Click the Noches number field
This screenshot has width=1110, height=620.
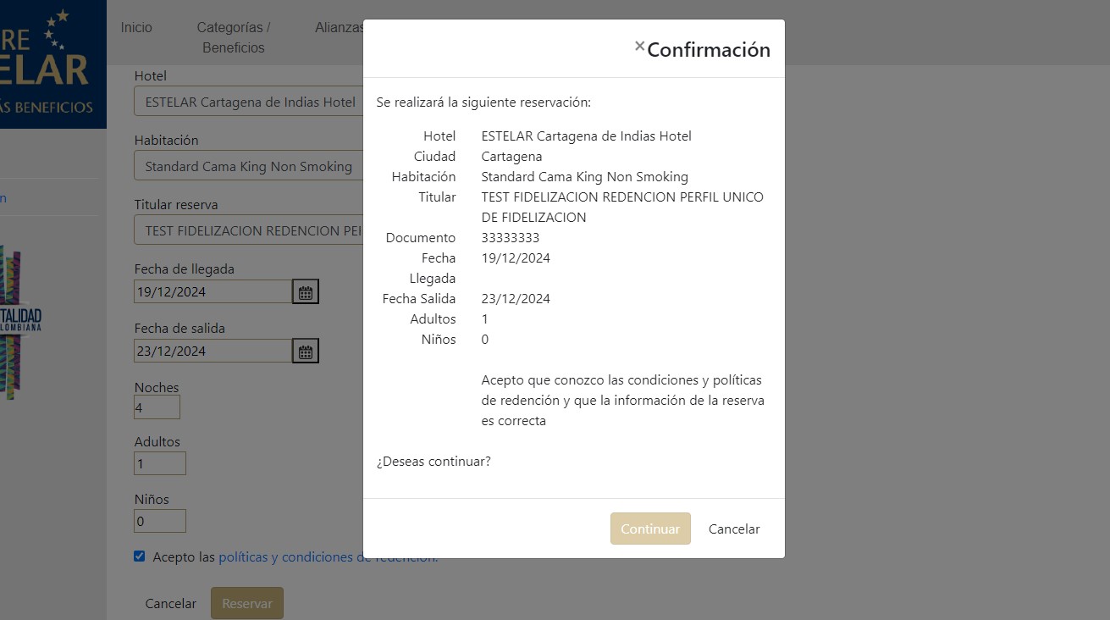(157, 407)
